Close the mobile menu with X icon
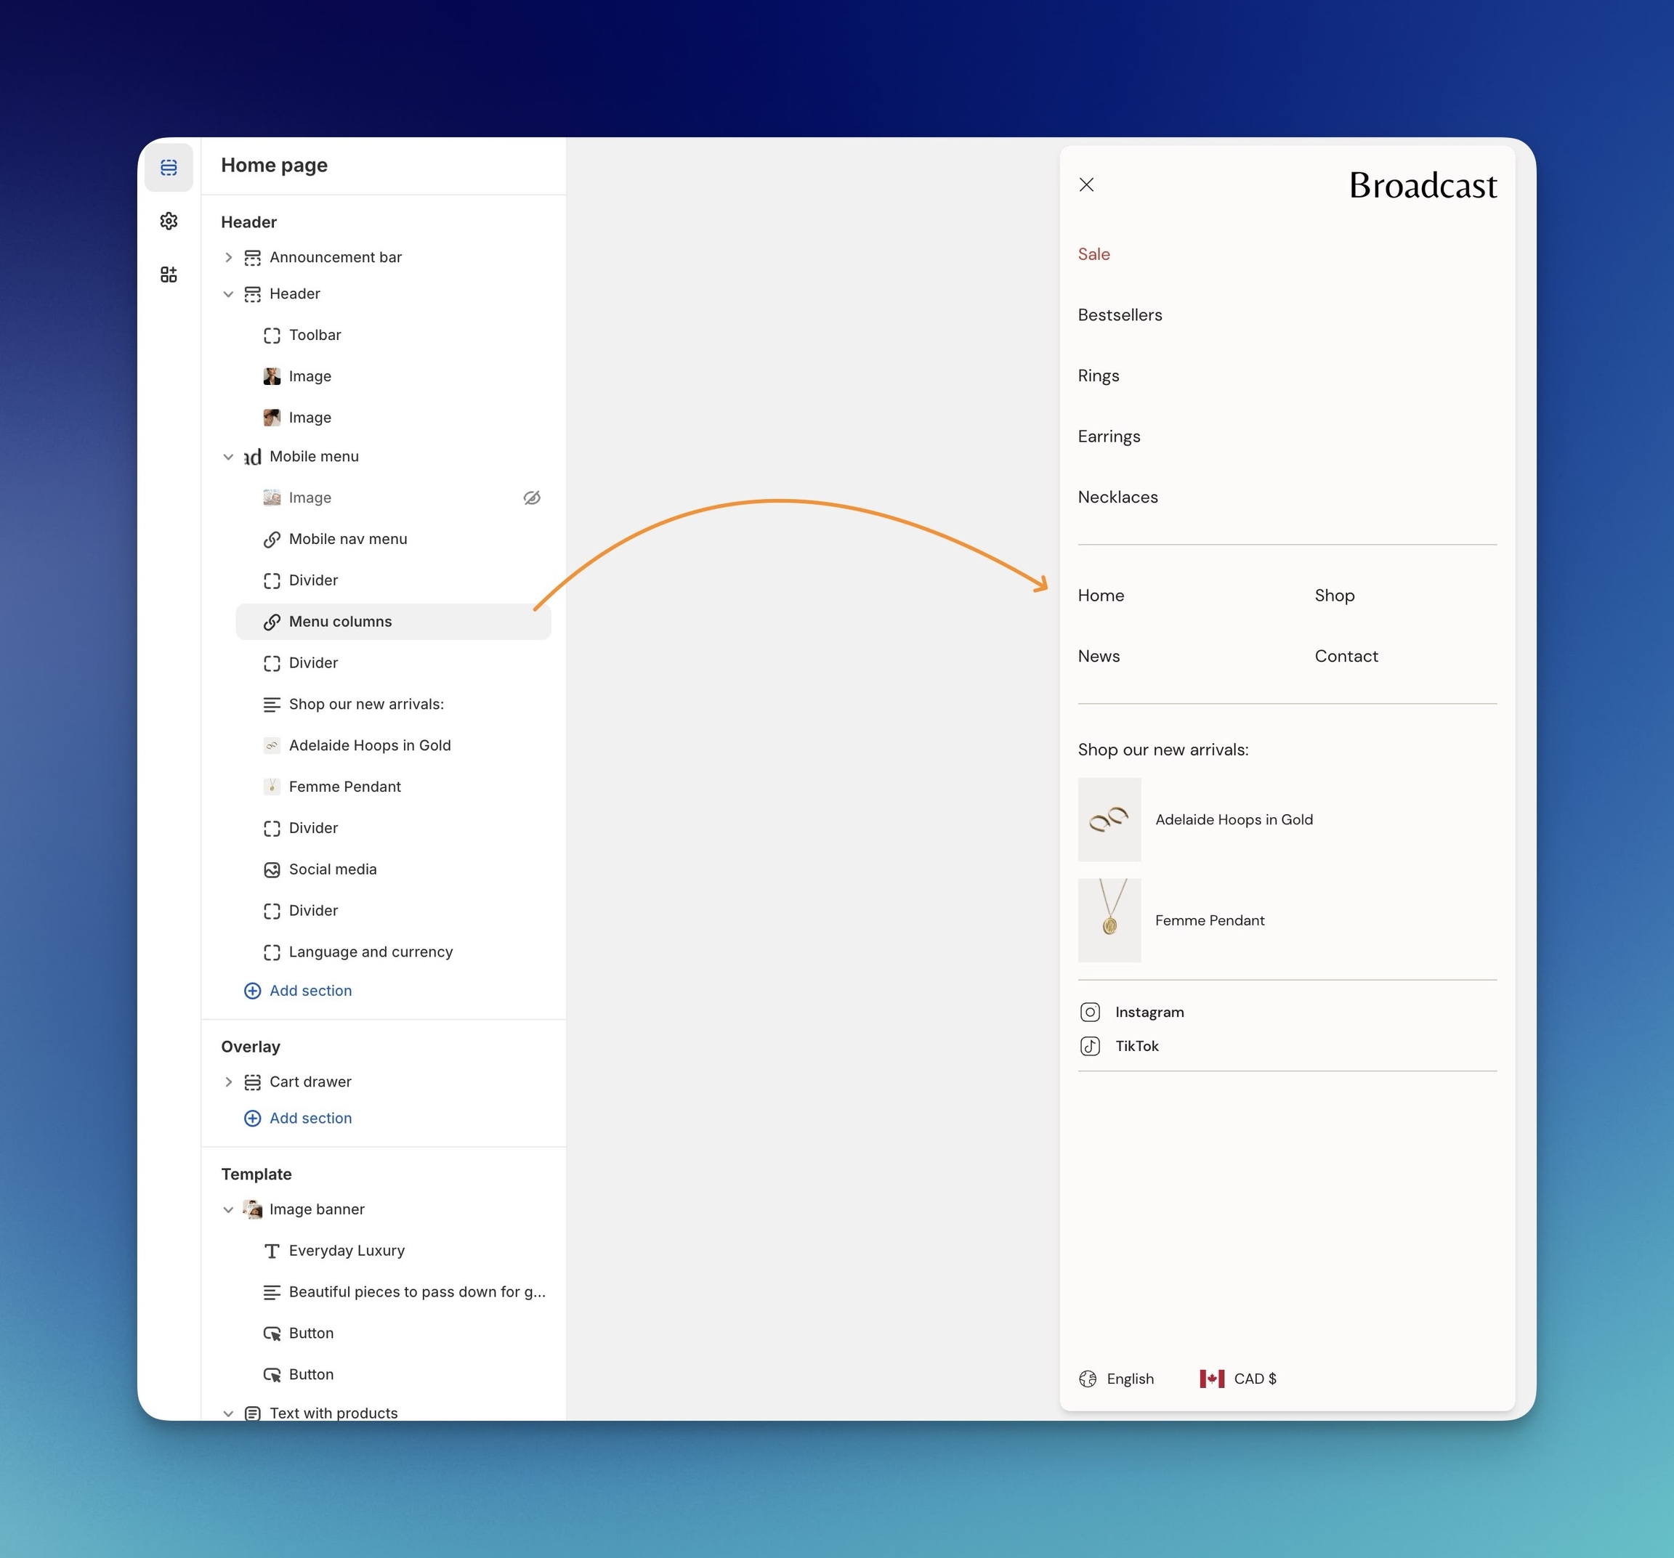1674x1558 pixels. [1086, 185]
